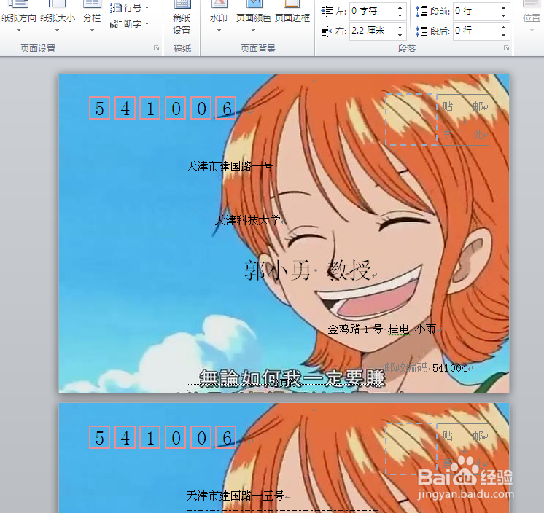Click the recipient name 郭小勇 教授
Image resolution: width=544 pixels, height=513 pixels.
point(308,270)
